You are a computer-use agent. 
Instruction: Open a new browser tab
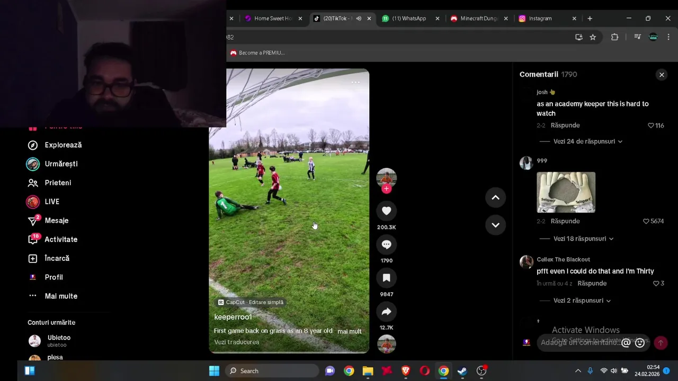tap(590, 19)
